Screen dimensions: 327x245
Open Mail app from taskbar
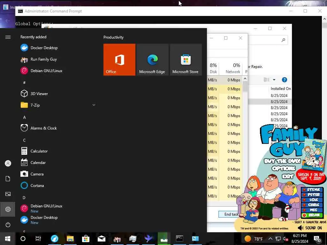(102, 239)
